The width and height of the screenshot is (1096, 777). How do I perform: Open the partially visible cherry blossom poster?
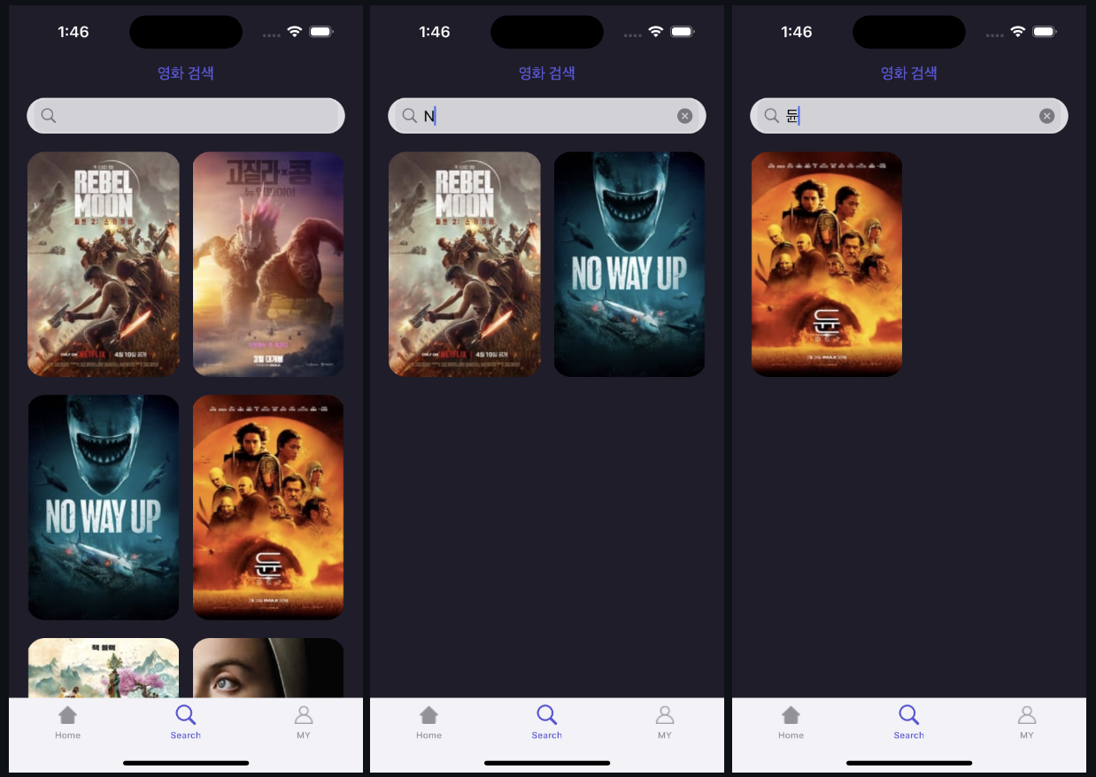(104, 668)
